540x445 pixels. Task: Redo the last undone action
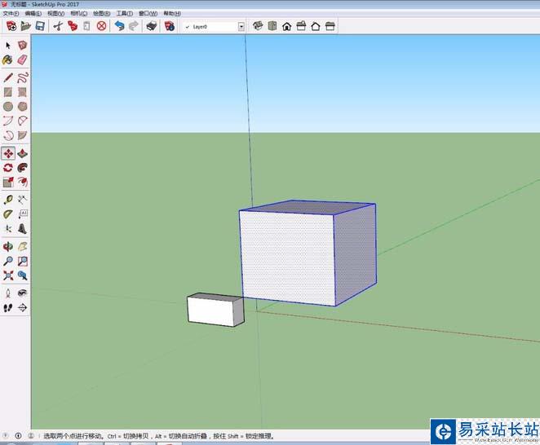[134, 26]
